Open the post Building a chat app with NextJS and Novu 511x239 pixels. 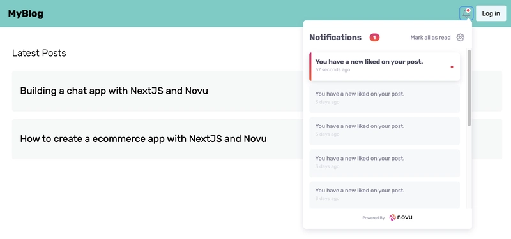pyautogui.click(x=114, y=91)
